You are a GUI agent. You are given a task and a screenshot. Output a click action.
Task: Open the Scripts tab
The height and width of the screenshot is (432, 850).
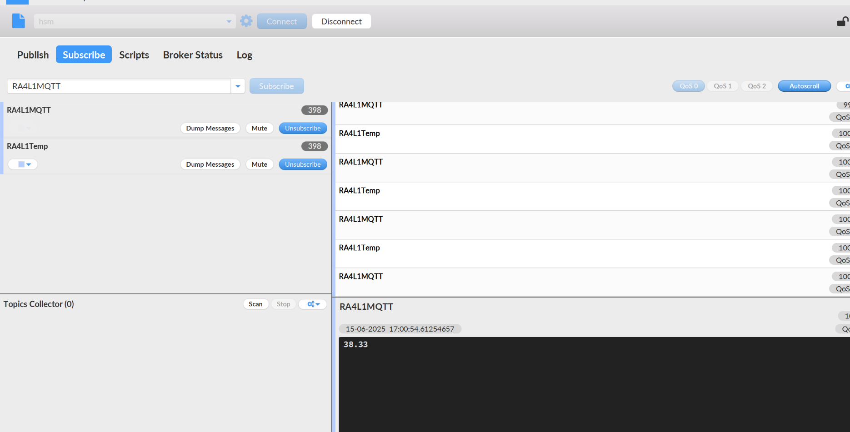tap(134, 55)
